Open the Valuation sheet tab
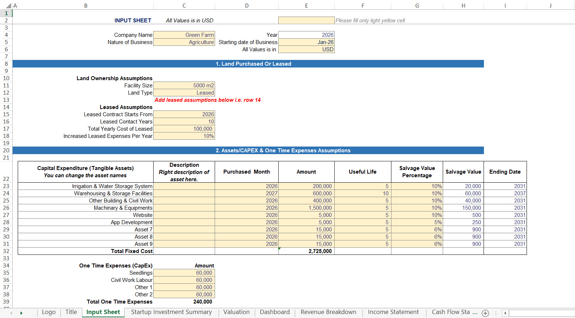Viewport: 575px width, 318px height. (x=236, y=312)
